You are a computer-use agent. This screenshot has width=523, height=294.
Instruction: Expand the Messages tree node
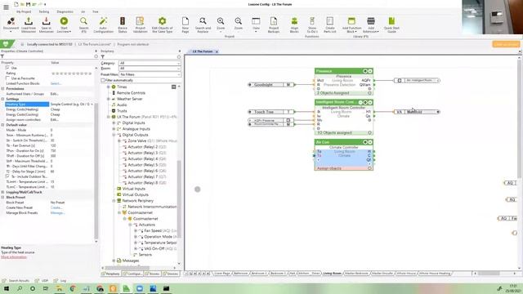(x=114, y=261)
